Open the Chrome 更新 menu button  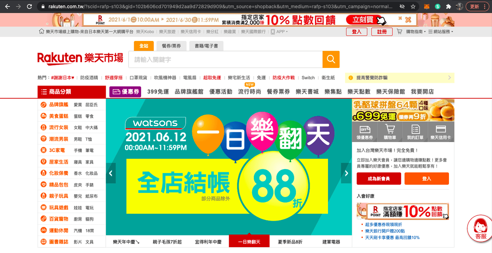[477, 7]
